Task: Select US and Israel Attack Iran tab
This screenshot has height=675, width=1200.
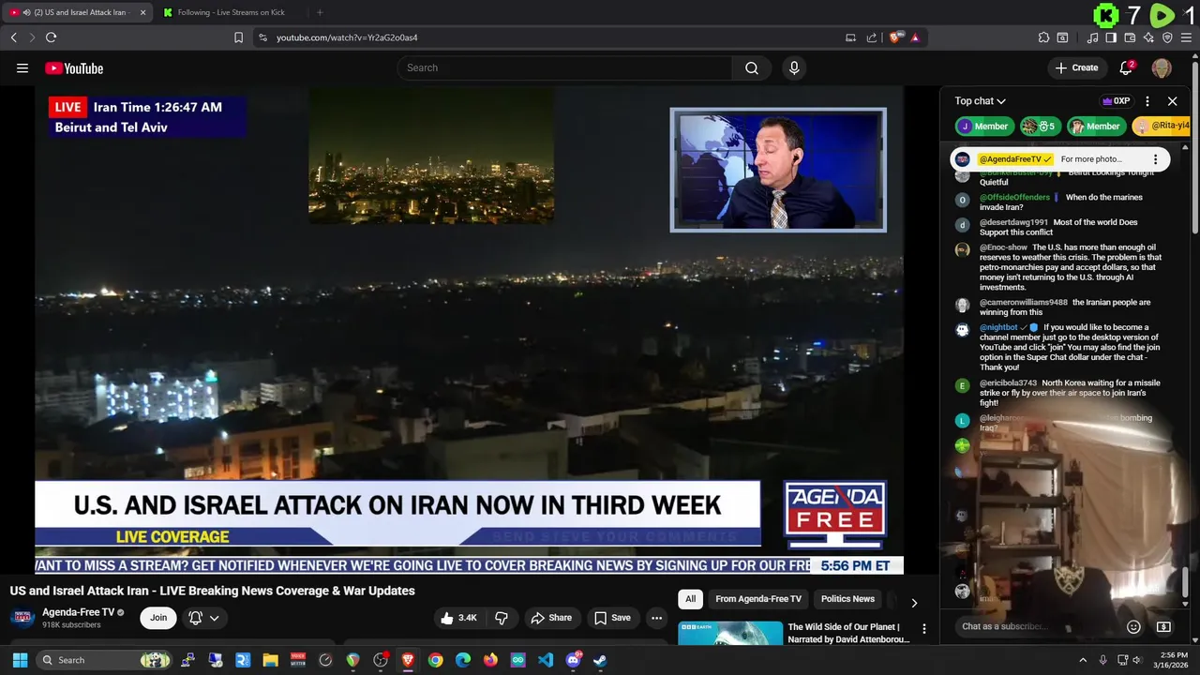Action: coord(77,12)
